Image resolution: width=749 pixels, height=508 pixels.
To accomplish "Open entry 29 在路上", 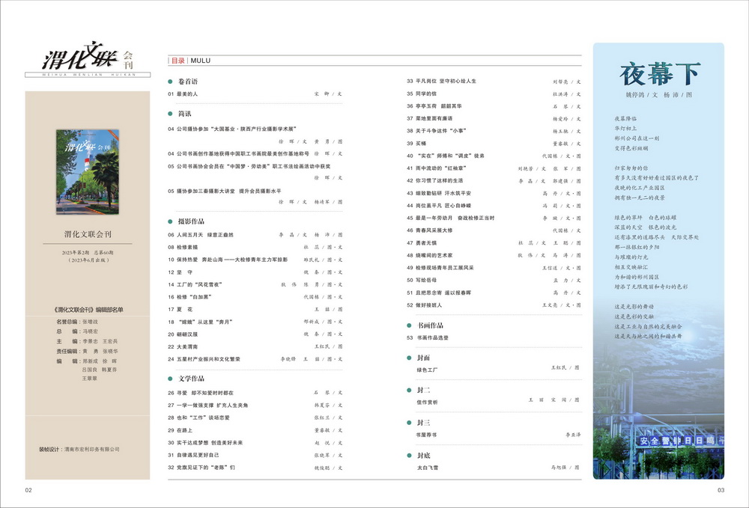I will (184, 430).
